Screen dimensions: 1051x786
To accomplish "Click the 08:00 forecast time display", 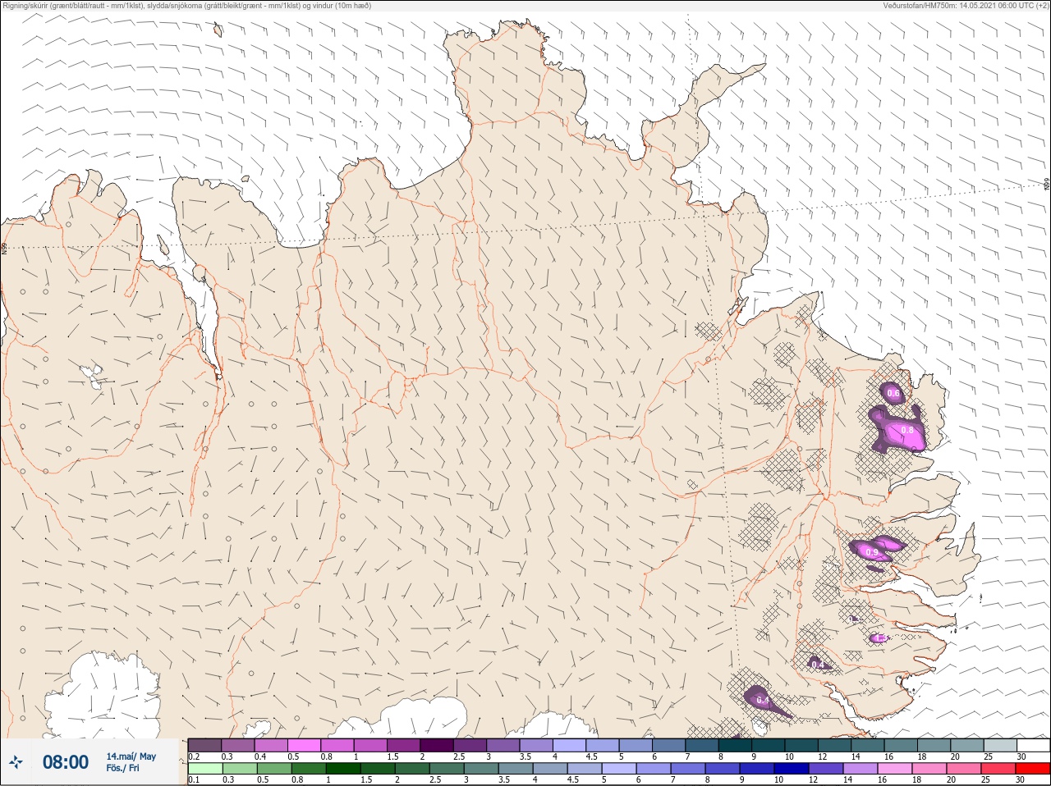I will pyautogui.click(x=66, y=762).
